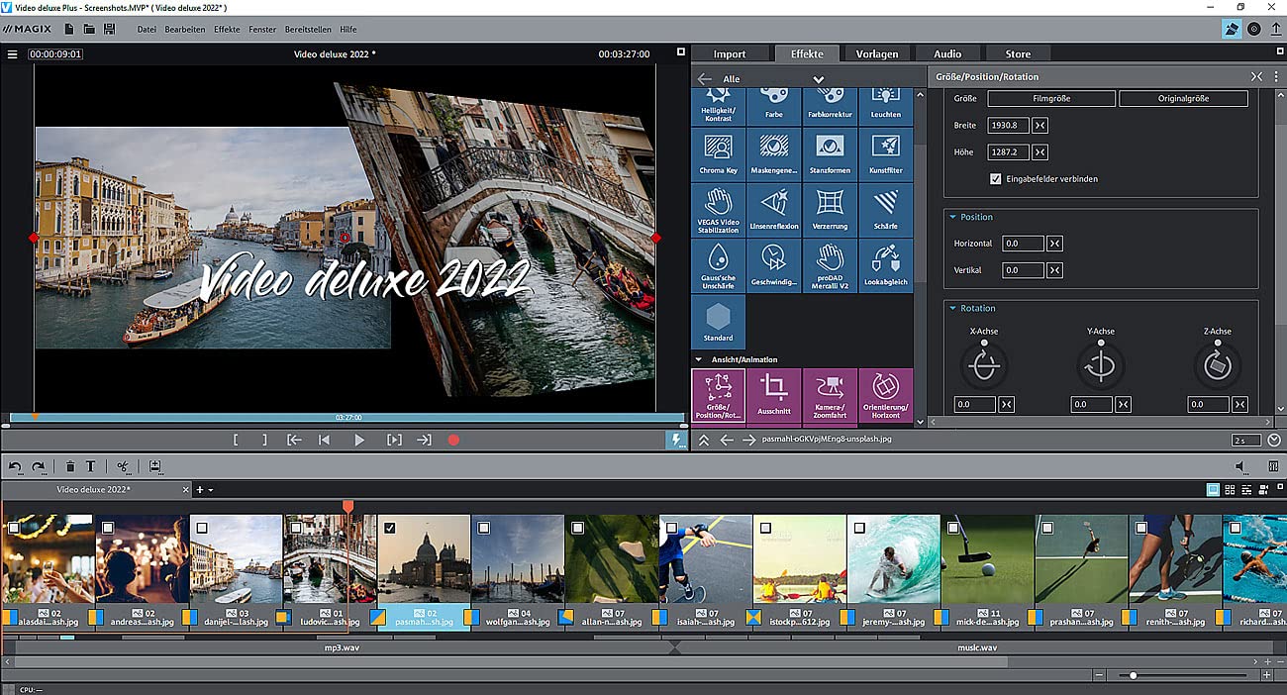Image resolution: width=1287 pixels, height=695 pixels.
Task: Open the 2 s duration options dropdown
Action: [1274, 440]
